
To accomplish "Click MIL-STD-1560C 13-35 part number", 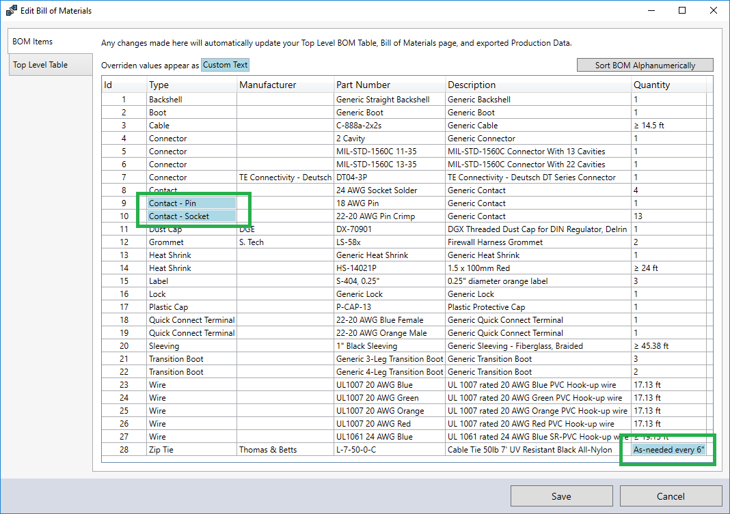I will click(390, 165).
